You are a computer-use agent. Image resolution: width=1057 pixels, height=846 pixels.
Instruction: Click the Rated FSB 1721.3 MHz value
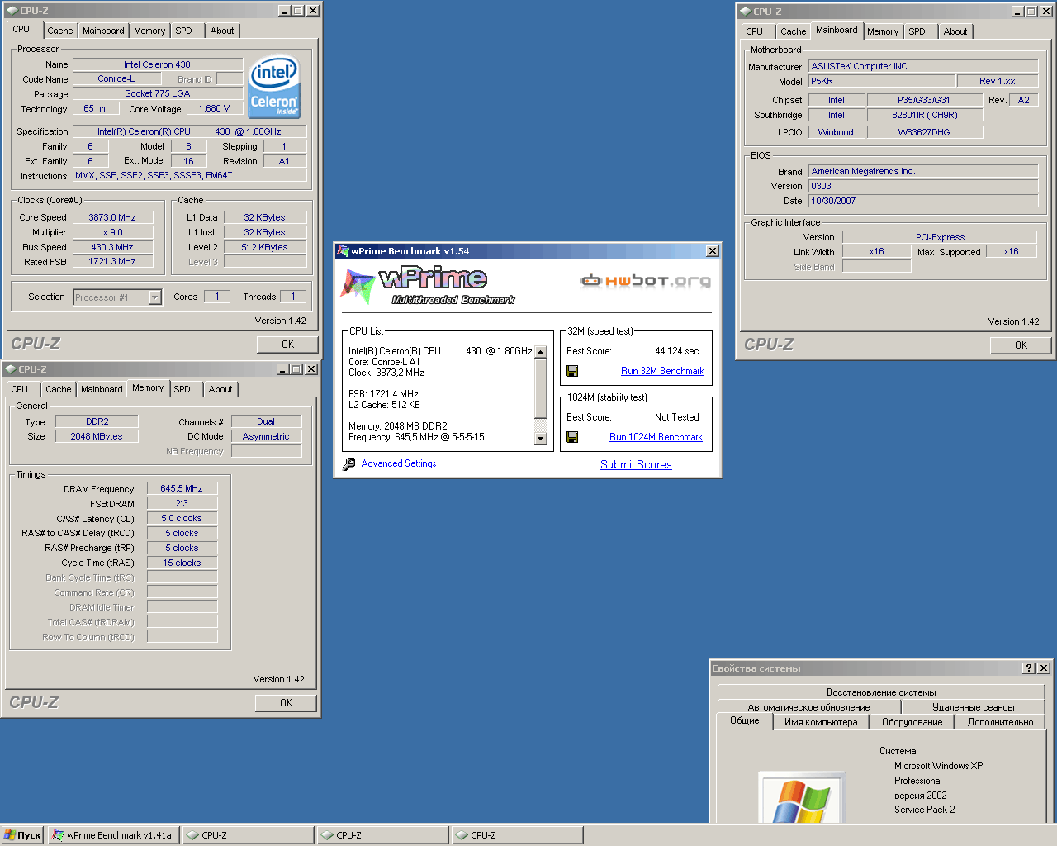click(113, 261)
